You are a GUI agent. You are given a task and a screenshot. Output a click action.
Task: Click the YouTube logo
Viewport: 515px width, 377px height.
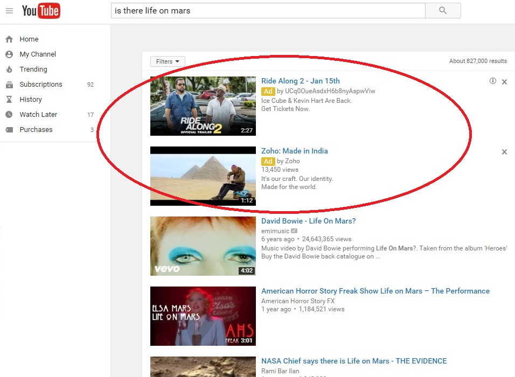pyautogui.click(x=41, y=11)
